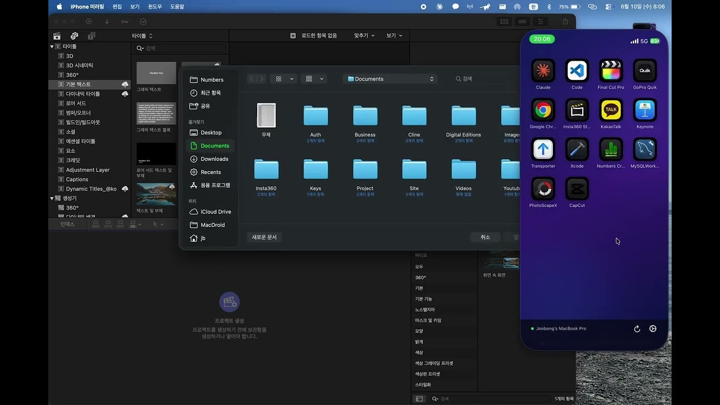The height and width of the screenshot is (405, 720).
Task: Select iCloud Drive in dialog sidebar
Action: coord(211,212)
